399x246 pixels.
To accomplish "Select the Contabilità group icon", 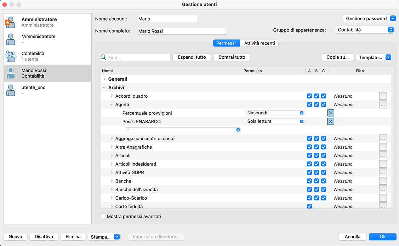I will (x=10, y=56).
